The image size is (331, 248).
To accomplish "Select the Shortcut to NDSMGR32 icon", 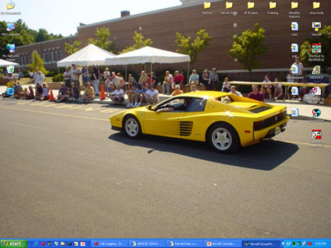I will [x=317, y=52].
